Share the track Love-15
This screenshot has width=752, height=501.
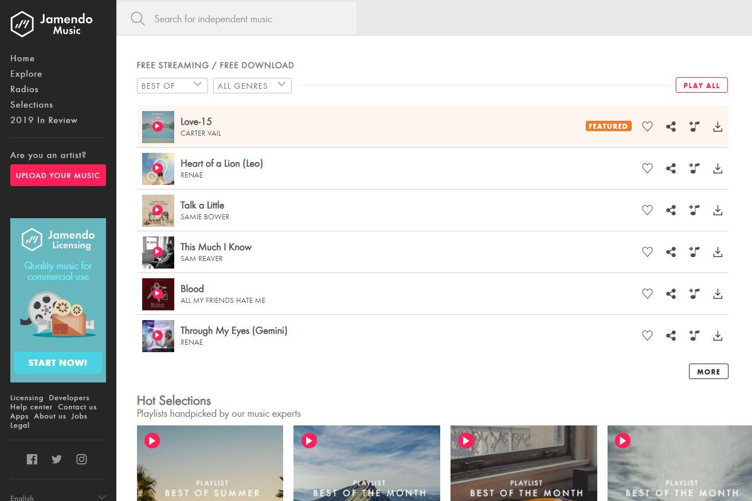tap(671, 127)
